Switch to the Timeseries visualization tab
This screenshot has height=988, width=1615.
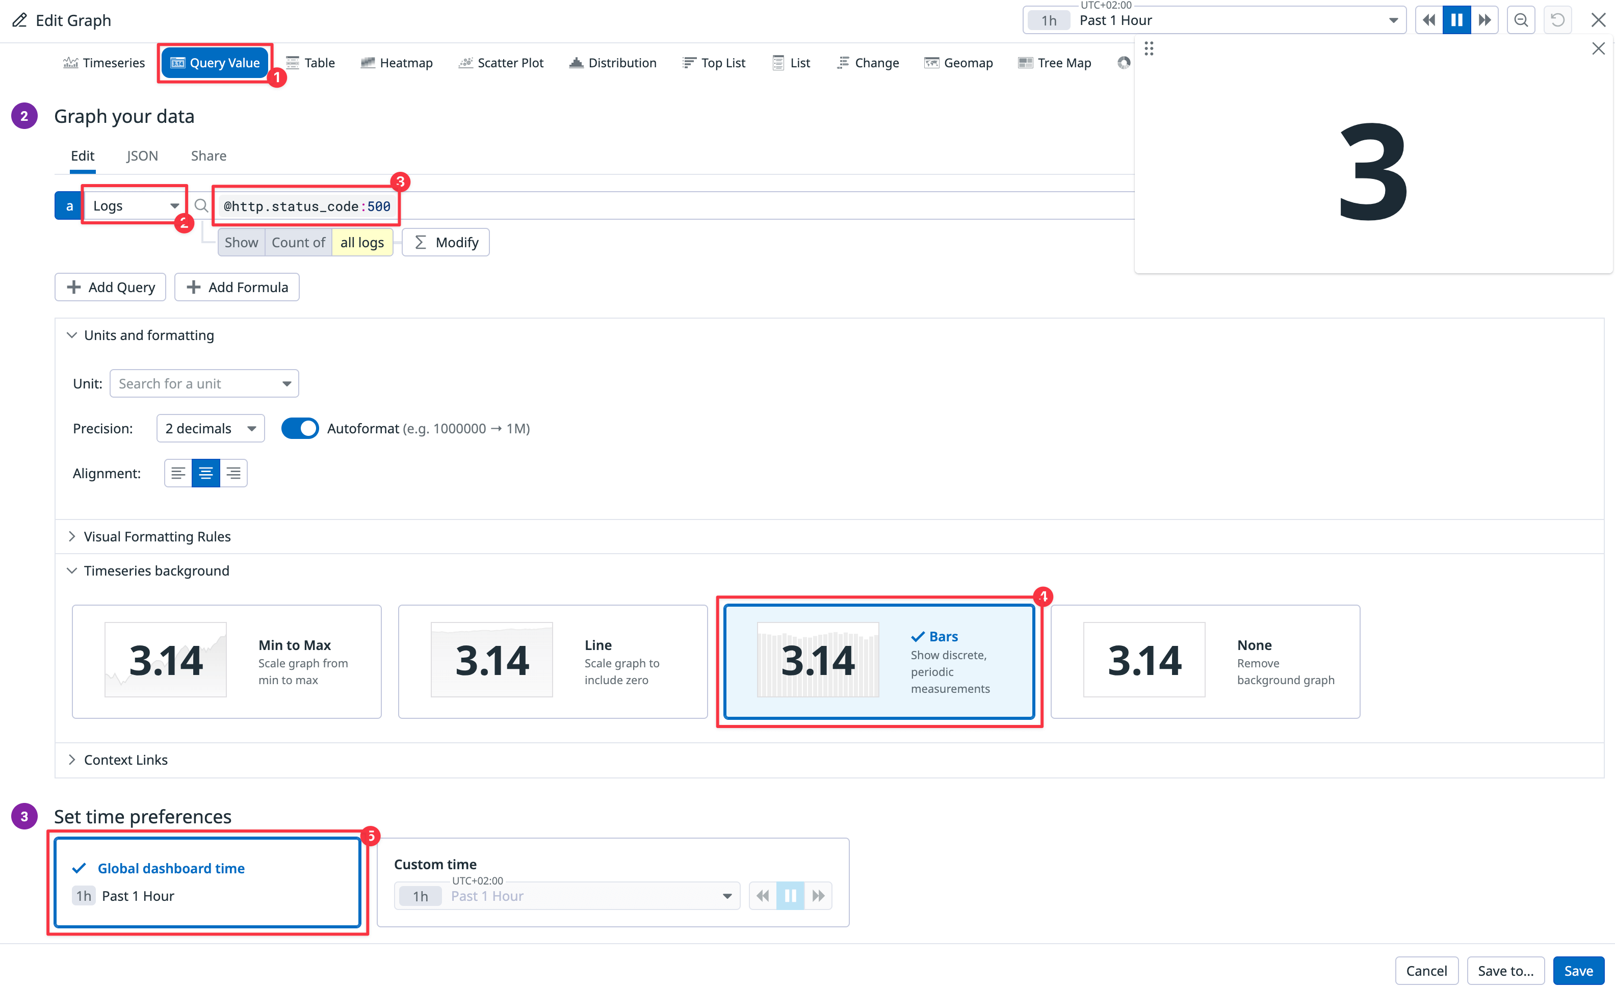[103, 62]
